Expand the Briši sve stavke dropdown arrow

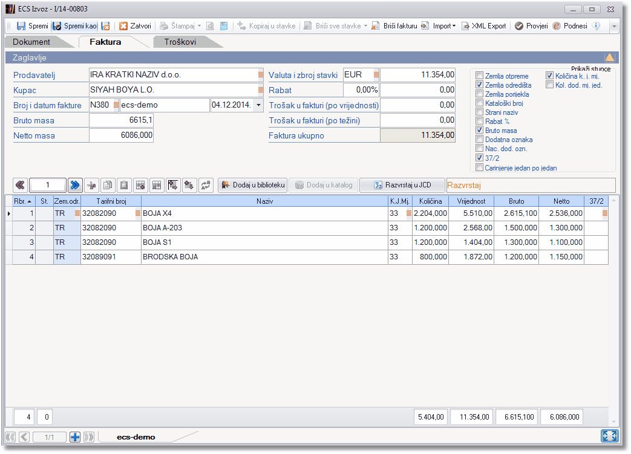(365, 26)
